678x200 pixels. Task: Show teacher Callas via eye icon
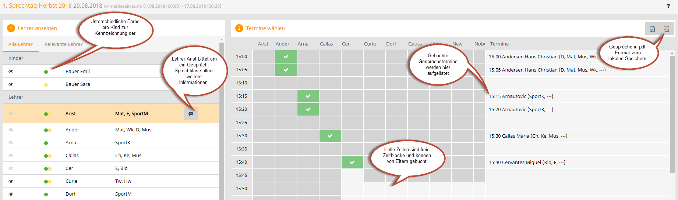(x=11, y=156)
